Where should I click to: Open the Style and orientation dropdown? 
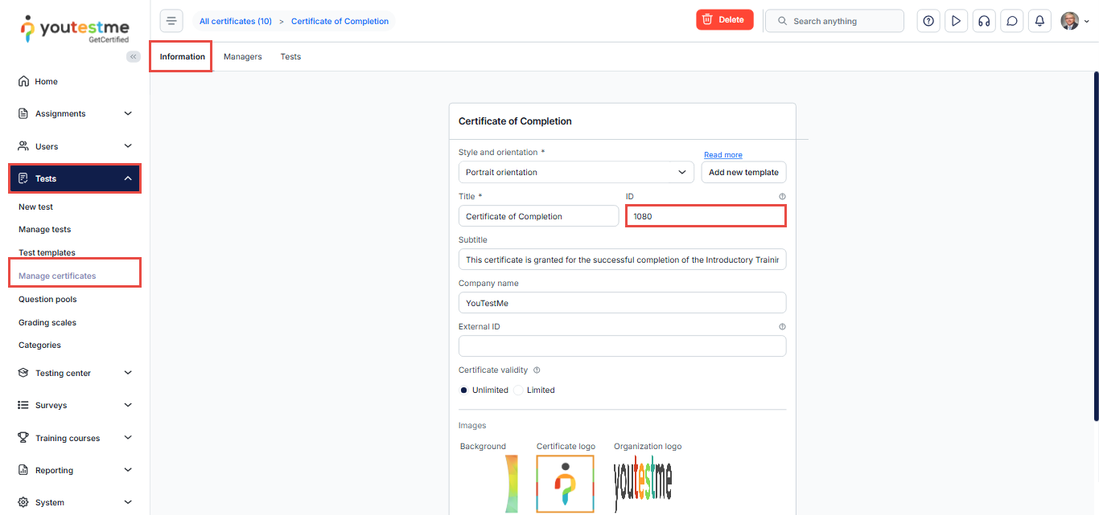pos(576,172)
